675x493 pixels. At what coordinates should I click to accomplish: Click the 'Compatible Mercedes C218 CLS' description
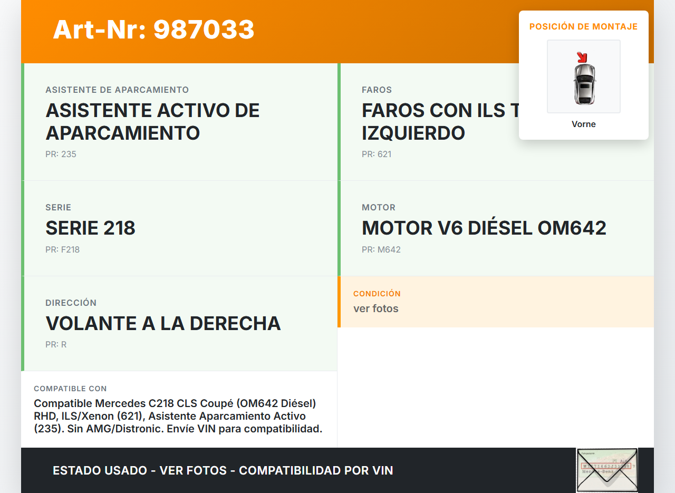coord(178,416)
